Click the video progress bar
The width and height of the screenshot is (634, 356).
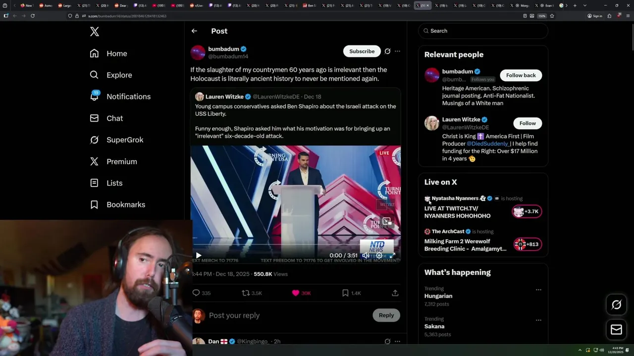[296, 245]
